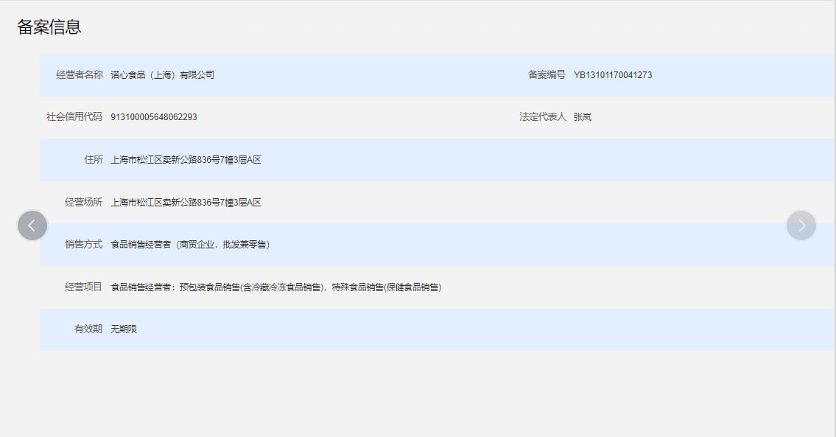836x437 pixels.
Task: Click the 备案信息 page heading
Action: [x=49, y=27]
